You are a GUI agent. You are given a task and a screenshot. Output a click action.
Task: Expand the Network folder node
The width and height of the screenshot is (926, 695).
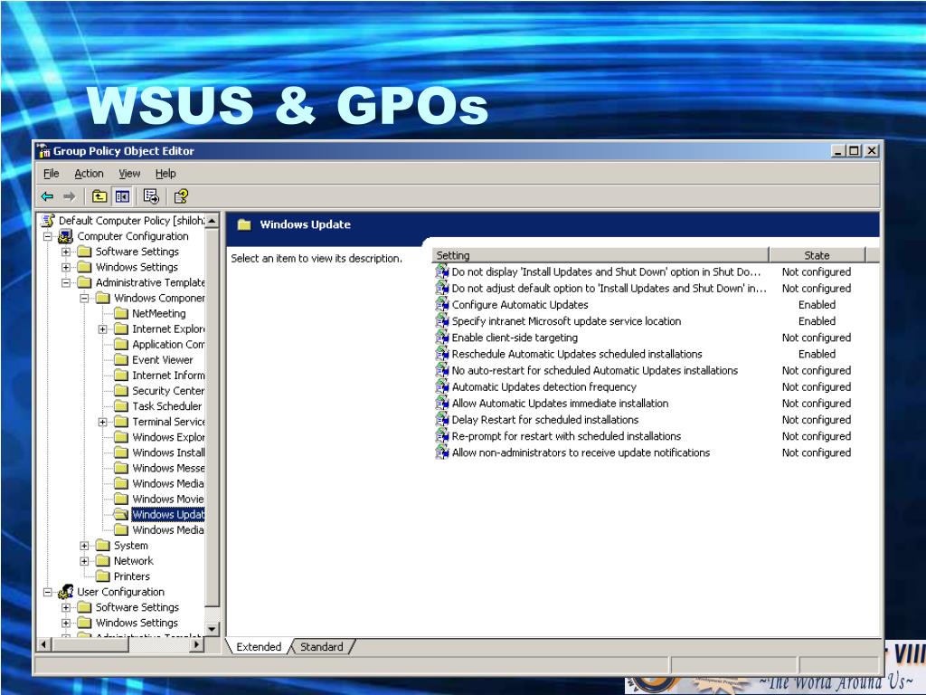click(84, 561)
